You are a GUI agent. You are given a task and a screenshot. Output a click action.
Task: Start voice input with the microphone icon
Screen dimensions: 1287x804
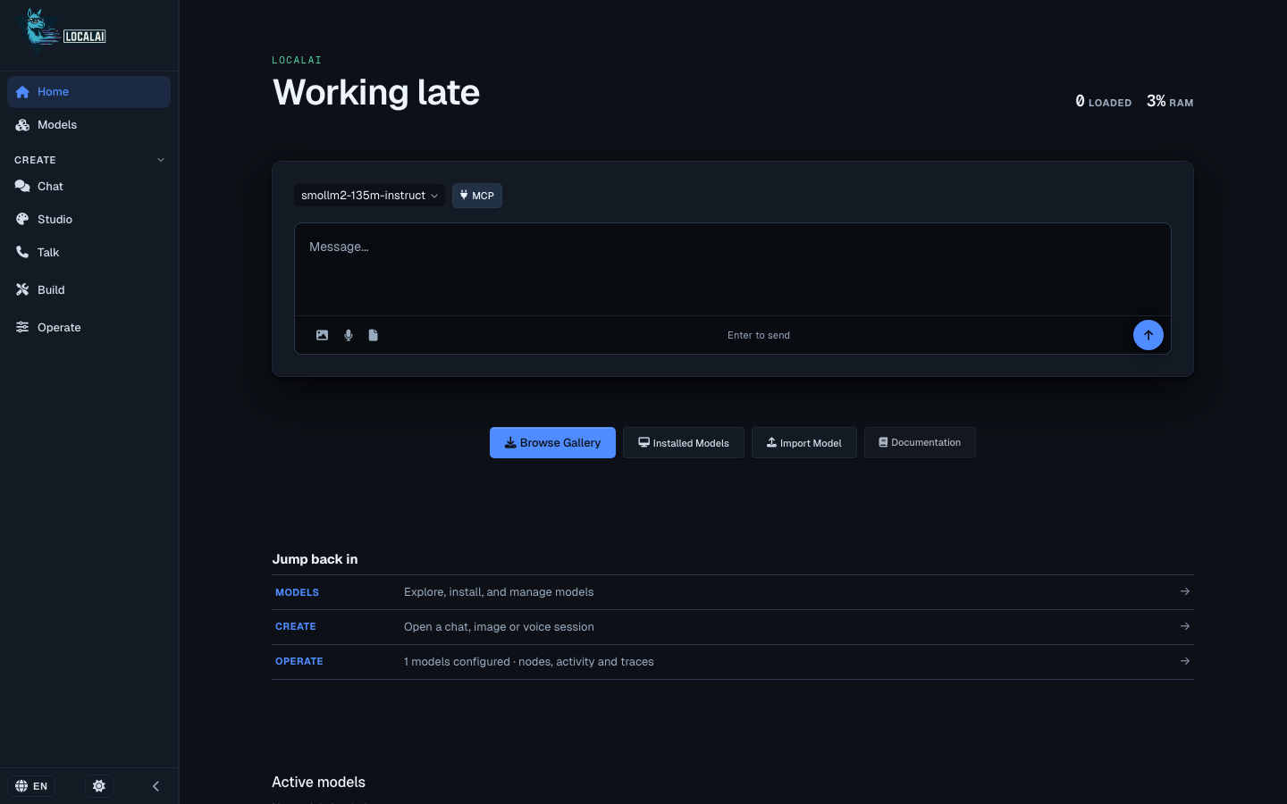(349, 335)
